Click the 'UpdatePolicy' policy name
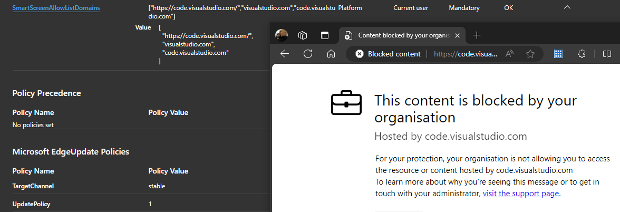 point(31,205)
